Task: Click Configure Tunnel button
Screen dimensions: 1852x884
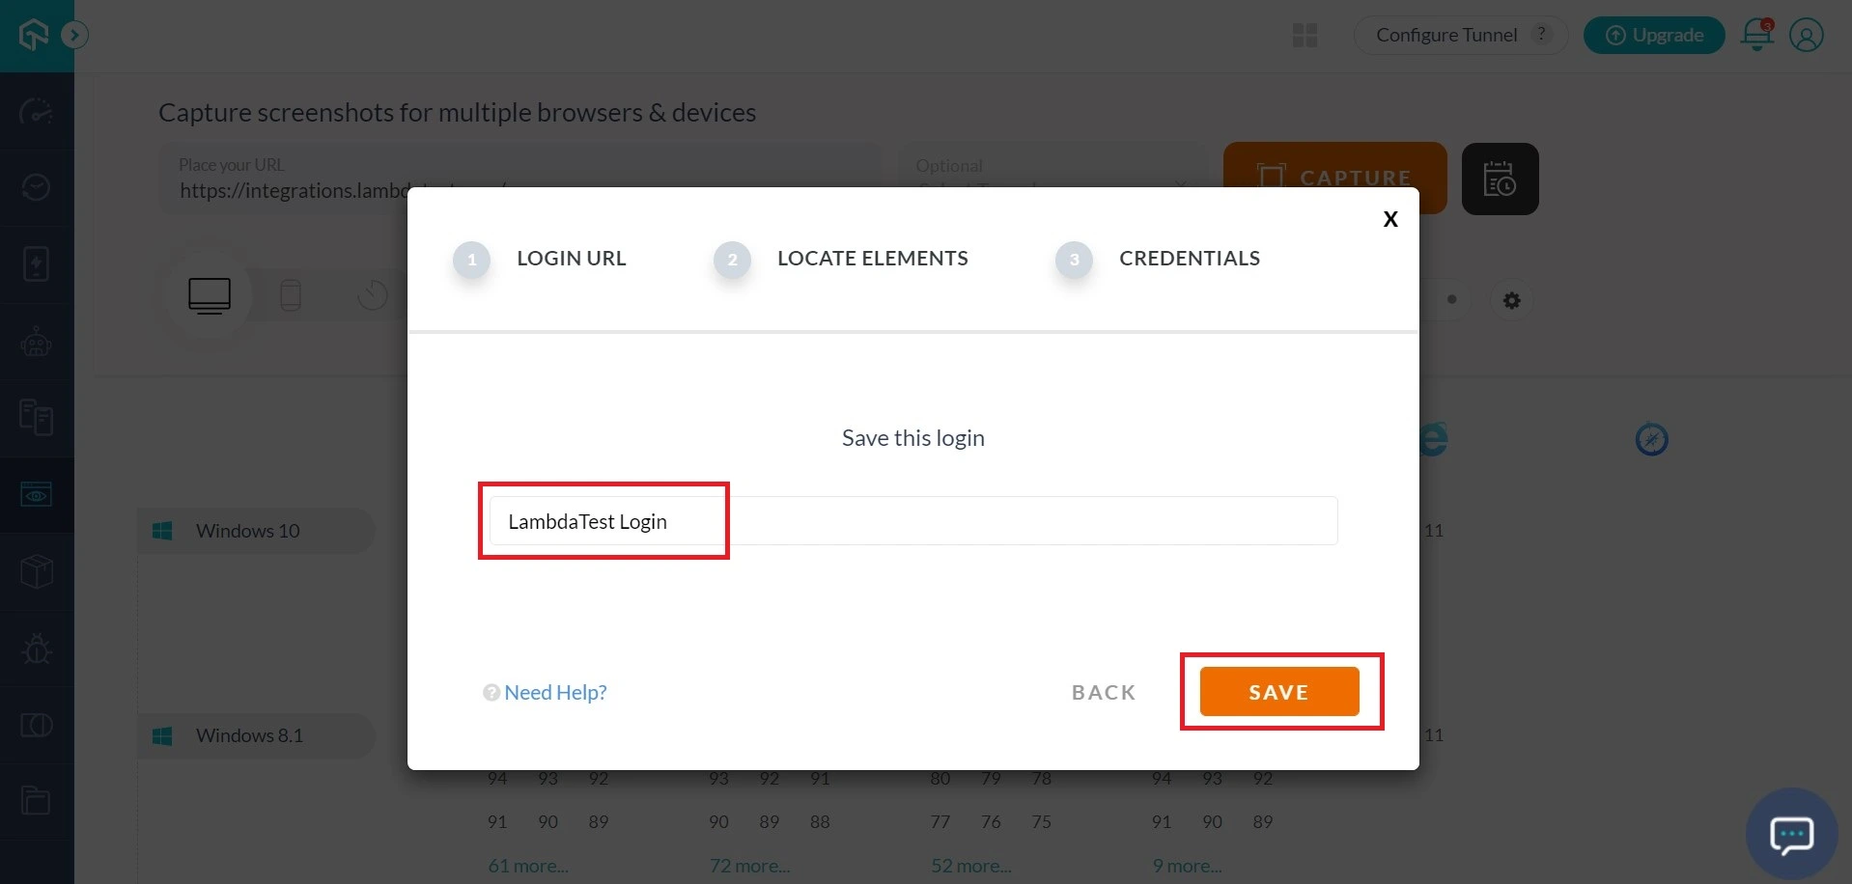Action: pos(1445,35)
